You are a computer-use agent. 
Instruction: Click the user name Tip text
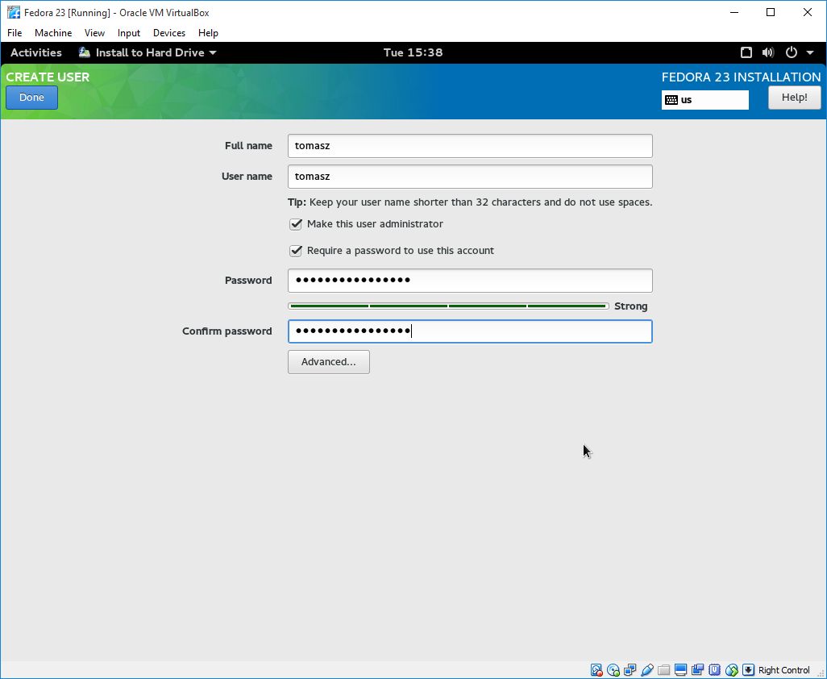[470, 202]
